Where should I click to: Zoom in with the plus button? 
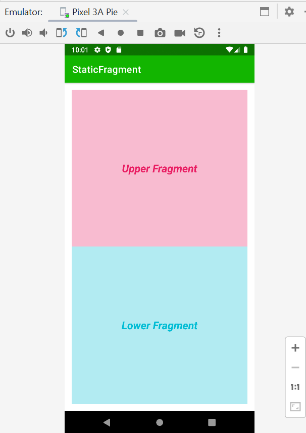coord(295,348)
